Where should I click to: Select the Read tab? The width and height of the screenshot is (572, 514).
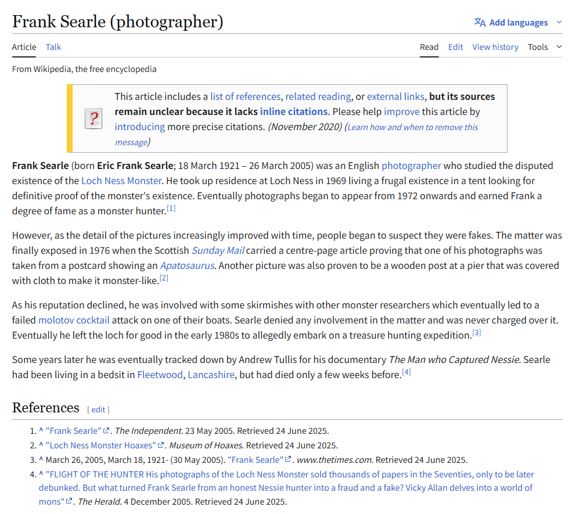click(429, 47)
